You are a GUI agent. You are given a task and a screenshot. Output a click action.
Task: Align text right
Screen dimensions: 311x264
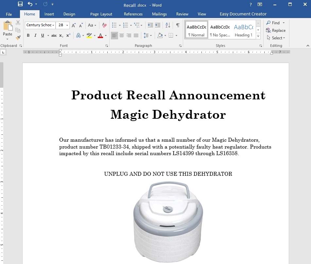tap(129, 36)
